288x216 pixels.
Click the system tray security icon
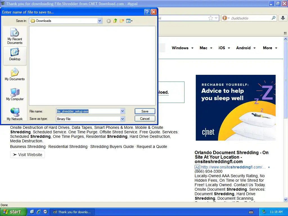tap(264, 212)
